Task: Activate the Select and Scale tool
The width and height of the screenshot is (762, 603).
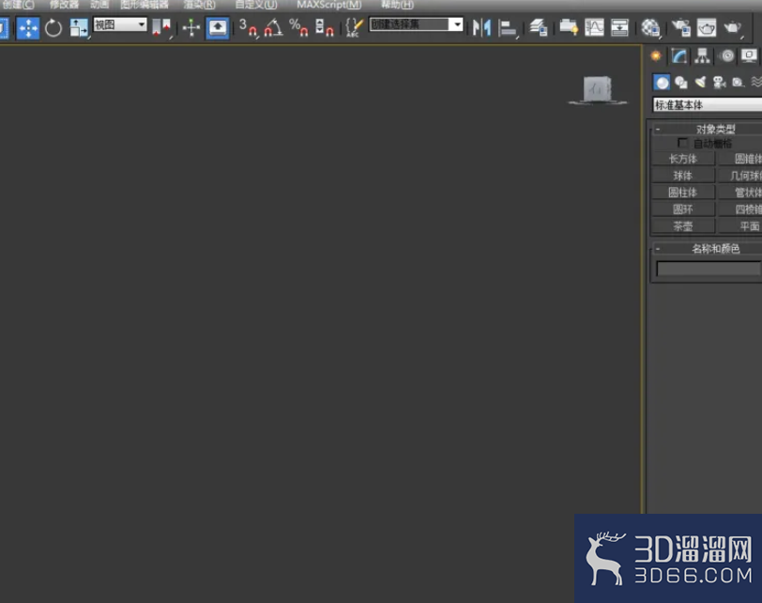Action: [78, 28]
